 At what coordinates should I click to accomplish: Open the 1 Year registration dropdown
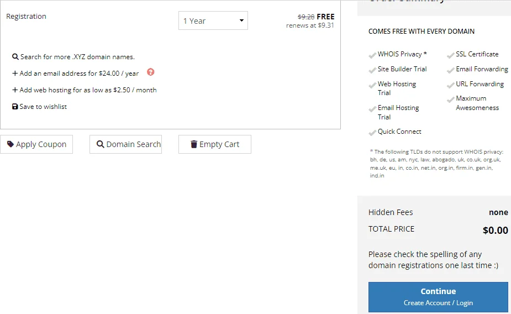point(213,20)
